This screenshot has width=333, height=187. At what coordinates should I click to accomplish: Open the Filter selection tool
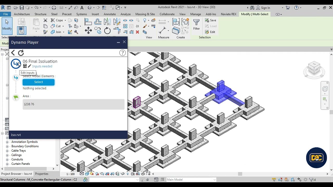(x=196, y=25)
